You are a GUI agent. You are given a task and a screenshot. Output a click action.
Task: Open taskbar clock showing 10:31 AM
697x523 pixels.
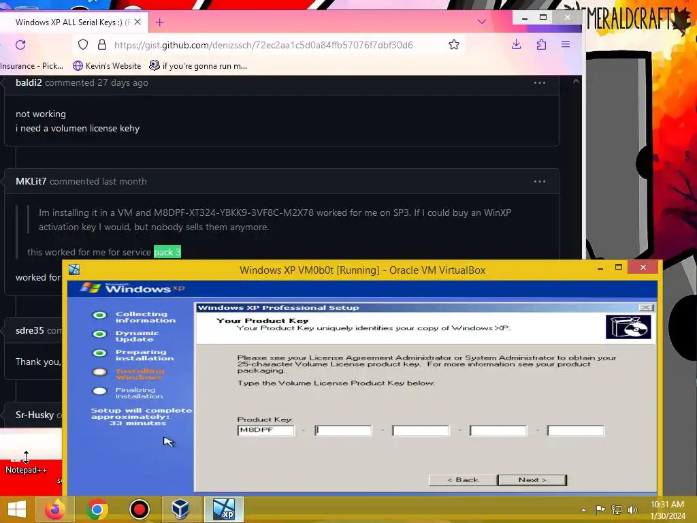coord(667,510)
